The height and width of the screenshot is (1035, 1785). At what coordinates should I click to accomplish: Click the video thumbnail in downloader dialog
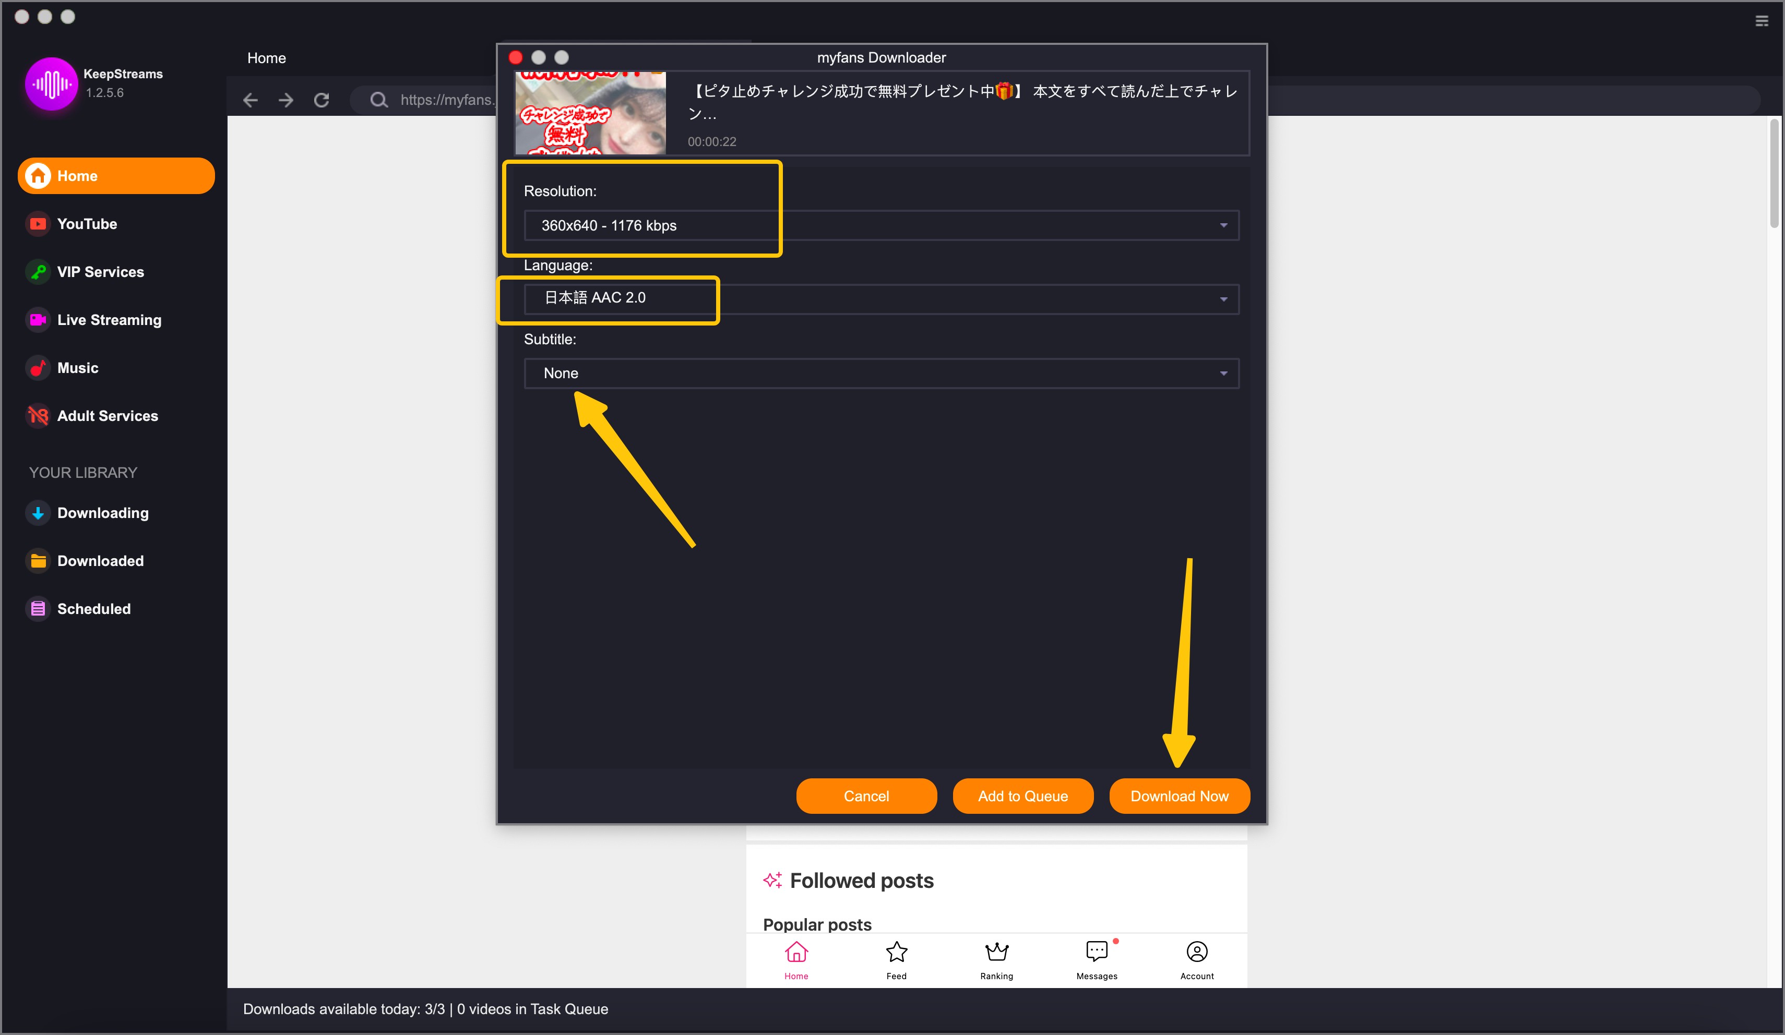pos(590,113)
